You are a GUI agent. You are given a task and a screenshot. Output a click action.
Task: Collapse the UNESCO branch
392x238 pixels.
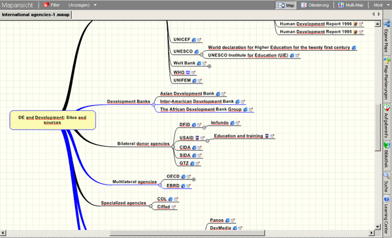pos(201,54)
